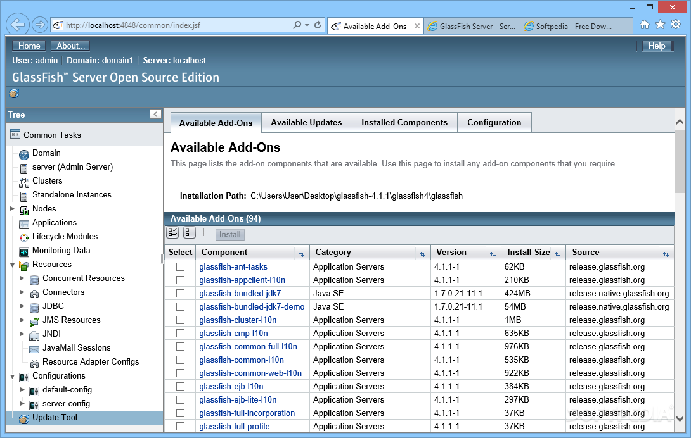The image size is (691, 438).
Task: Collapse the Tree panel with arrow button
Action: pyautogui.click(x=155, y=115)
